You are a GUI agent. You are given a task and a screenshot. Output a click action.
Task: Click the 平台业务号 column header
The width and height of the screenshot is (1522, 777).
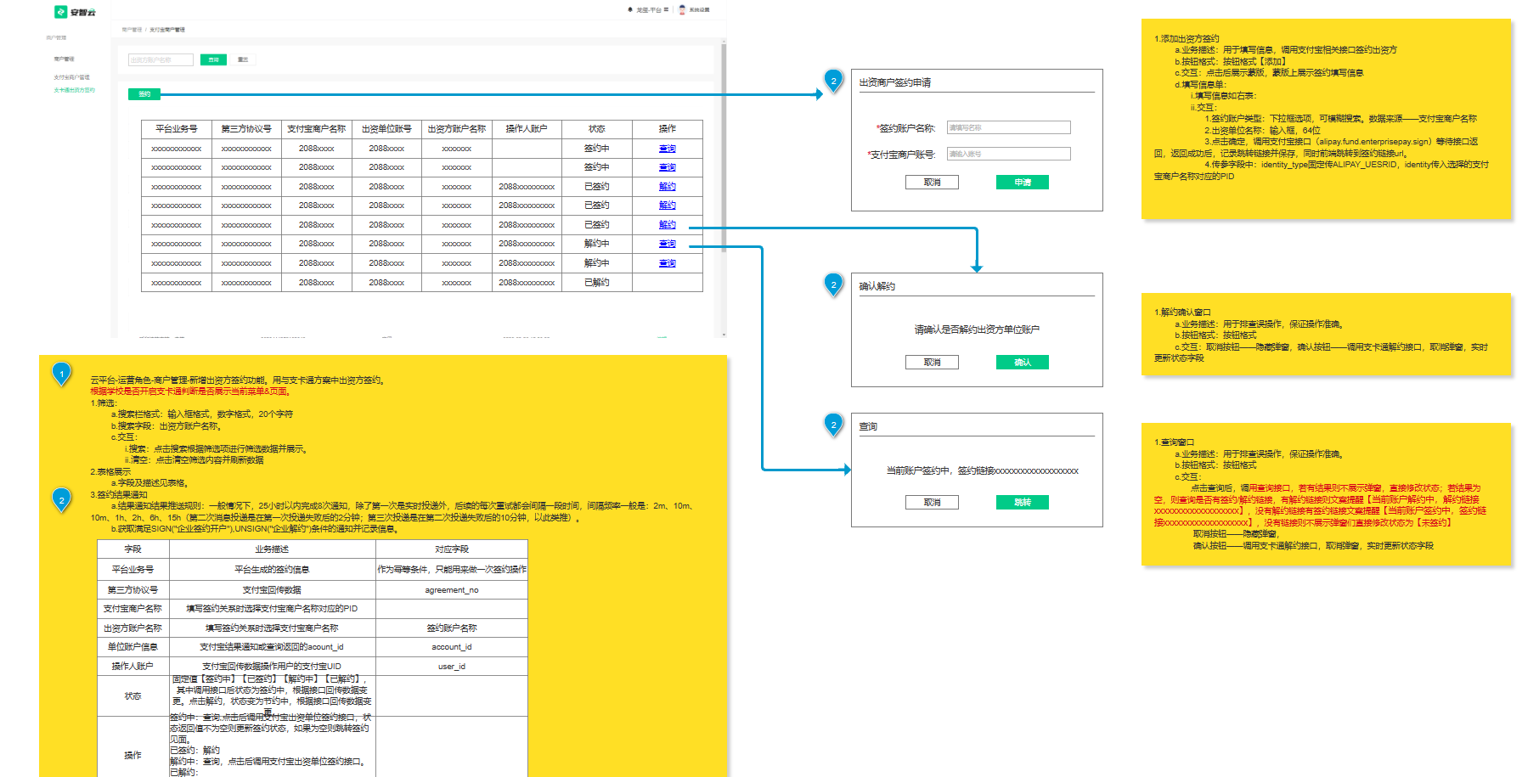pyautogui.click(x=177, y=129)
